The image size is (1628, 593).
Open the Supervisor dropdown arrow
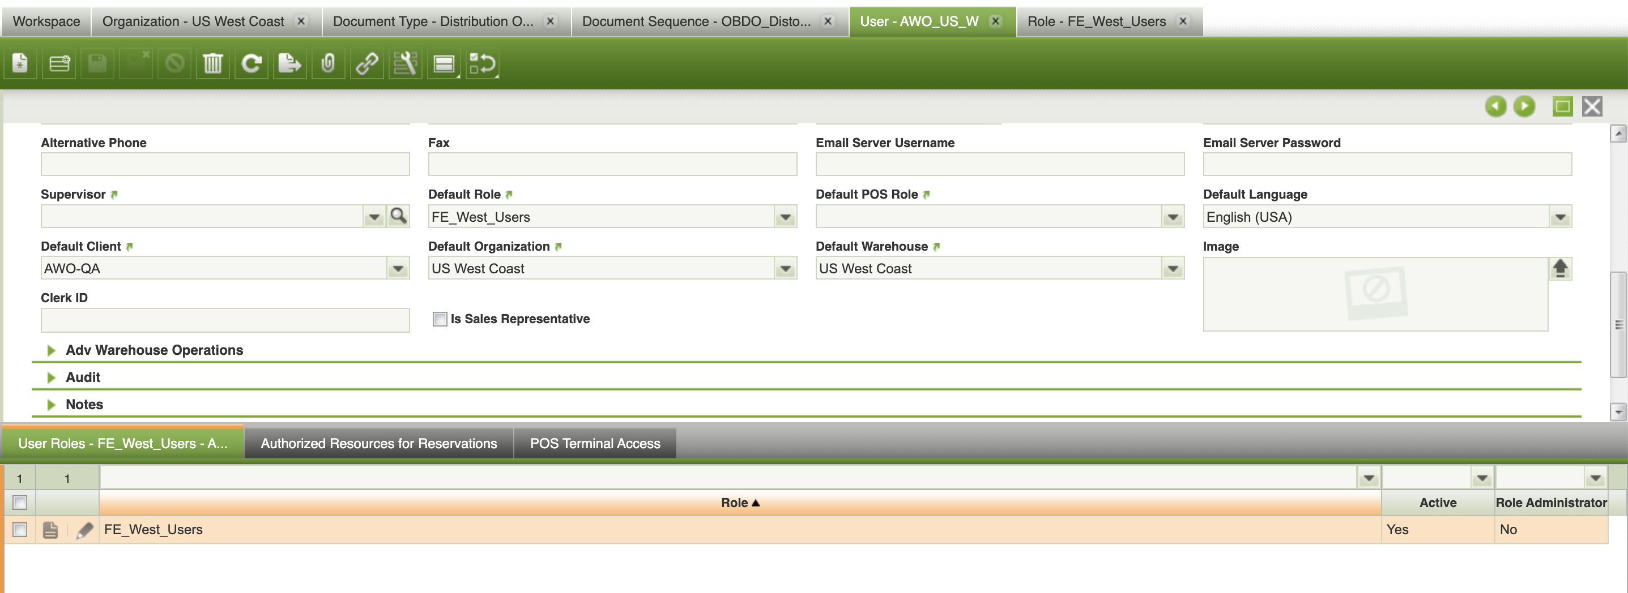coord(374,217)
